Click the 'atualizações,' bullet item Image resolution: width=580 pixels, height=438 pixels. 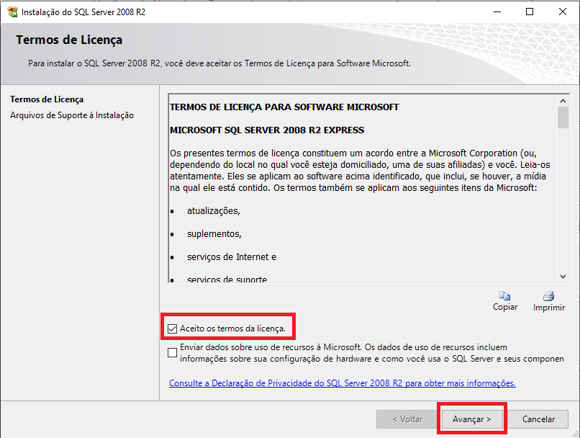pyautogui.click(x=214, y=211)
